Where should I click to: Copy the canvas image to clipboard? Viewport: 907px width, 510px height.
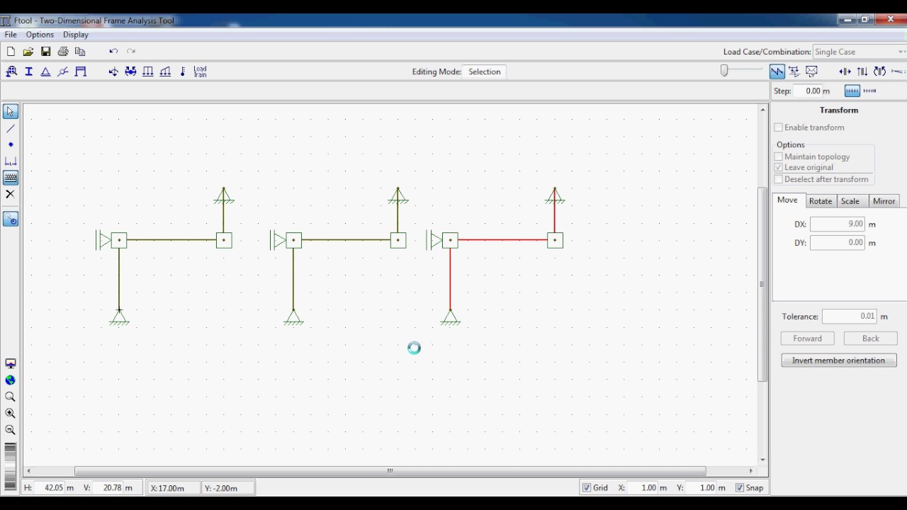(80, 52)
